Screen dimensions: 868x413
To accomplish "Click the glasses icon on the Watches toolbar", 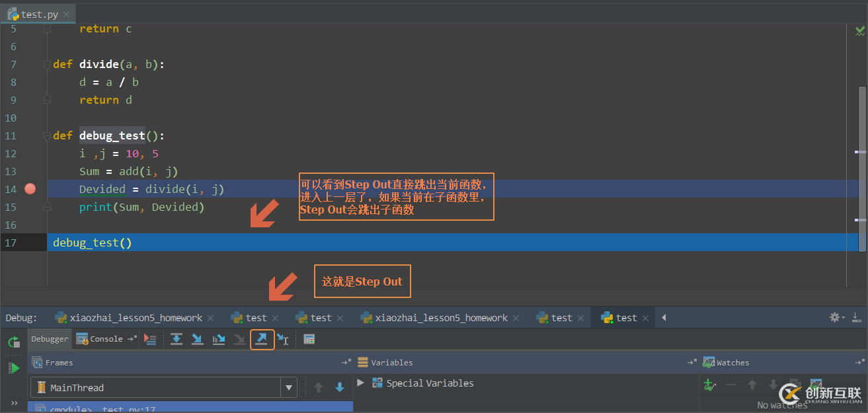I will [x=816, y=385].
